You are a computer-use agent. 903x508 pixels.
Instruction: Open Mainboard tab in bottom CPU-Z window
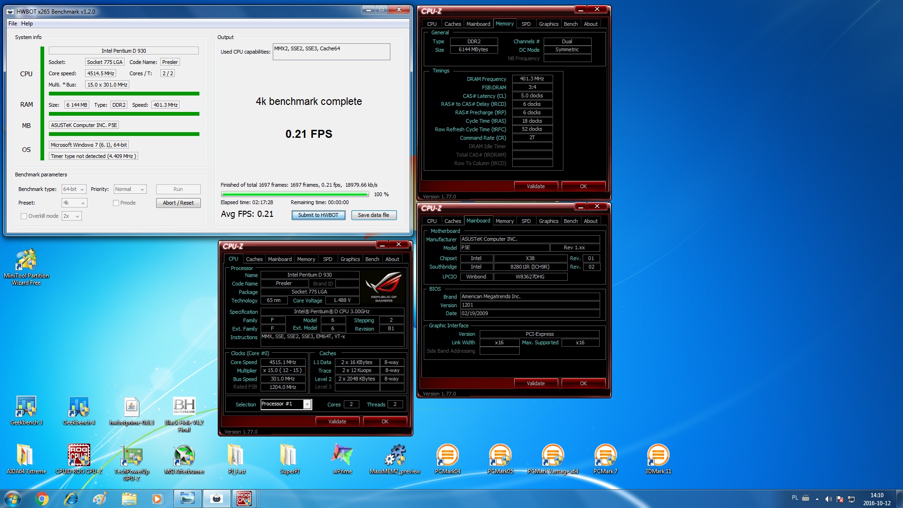click(x=279, y=259)
